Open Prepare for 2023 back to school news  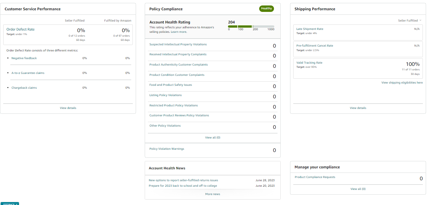183,186
